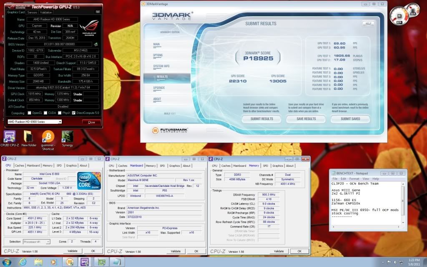This screenshot has height=267, width=427.
Task: Click the Submit Results button in 3DMark
Action: [x=261, y=119]
